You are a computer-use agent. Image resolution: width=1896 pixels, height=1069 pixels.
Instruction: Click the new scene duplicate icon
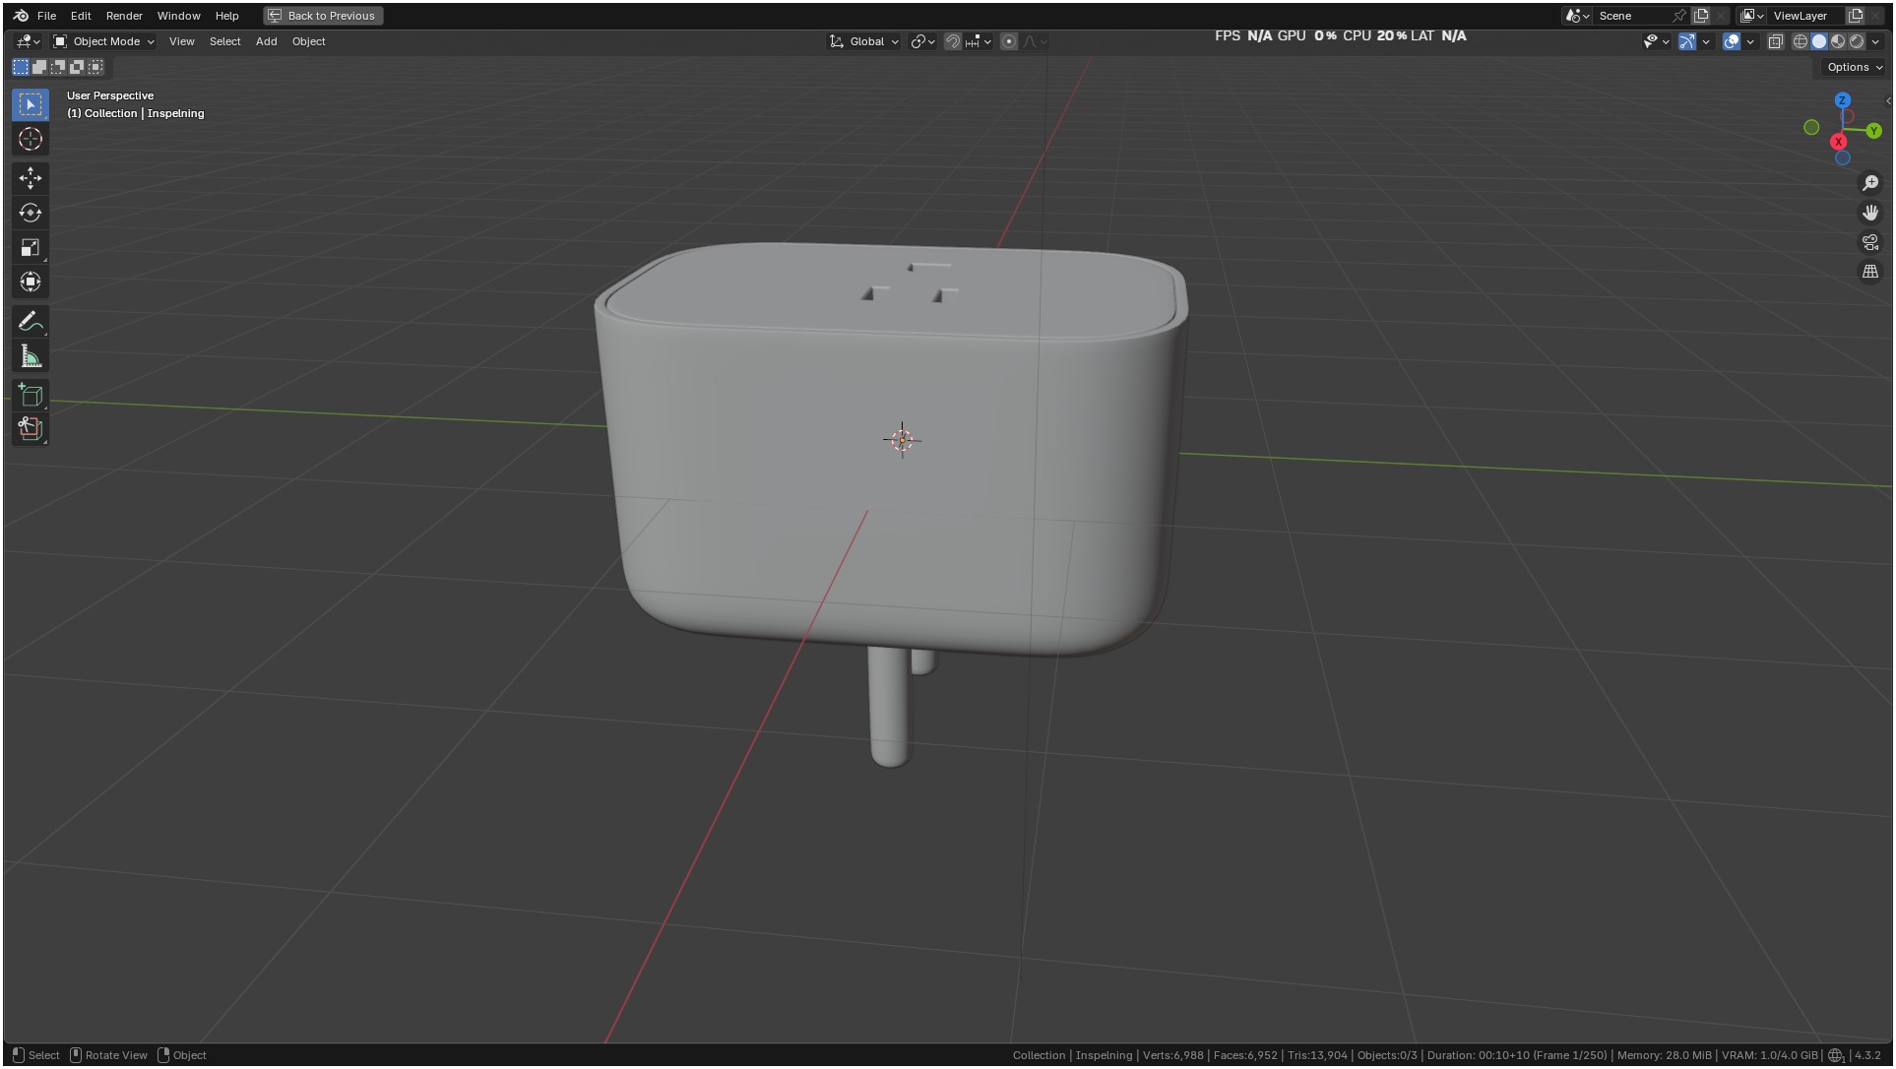(1700, 16)
